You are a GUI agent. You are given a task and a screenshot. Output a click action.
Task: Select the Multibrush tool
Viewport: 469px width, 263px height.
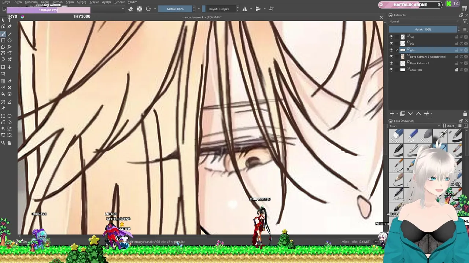pyautogui.click(x=10, y=59)
